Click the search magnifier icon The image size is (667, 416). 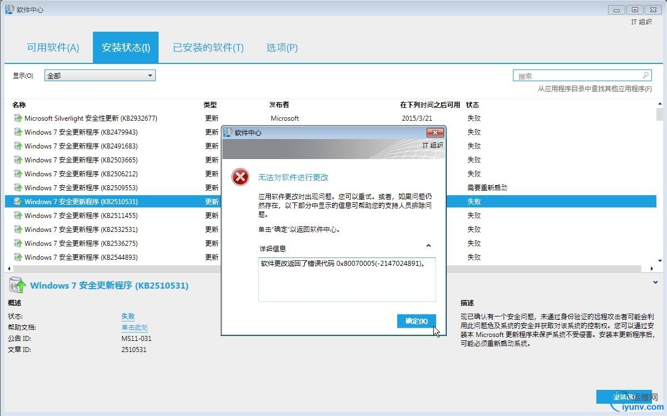click(646, 75)
